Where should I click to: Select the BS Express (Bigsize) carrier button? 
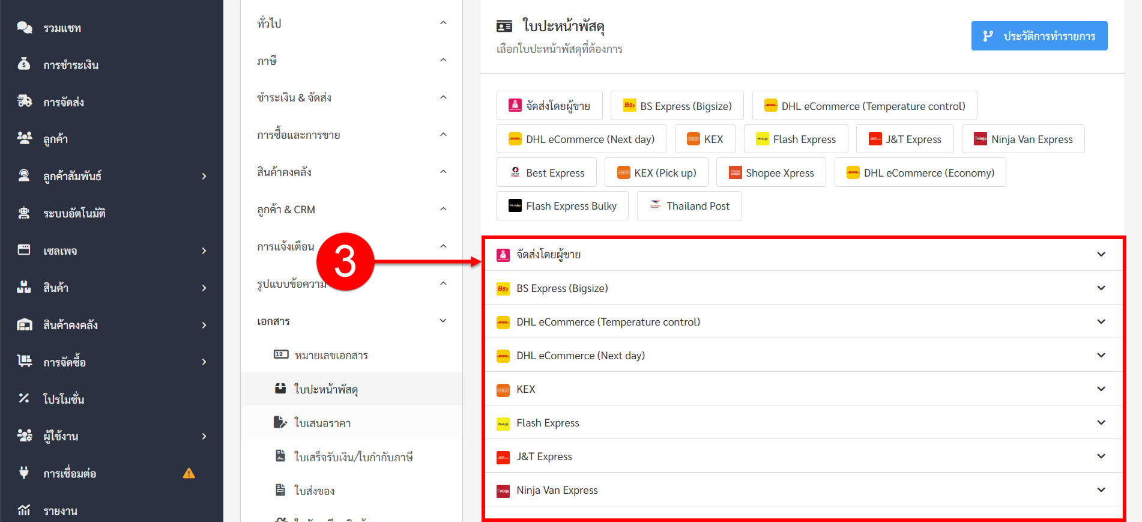(x=677, y=106)
